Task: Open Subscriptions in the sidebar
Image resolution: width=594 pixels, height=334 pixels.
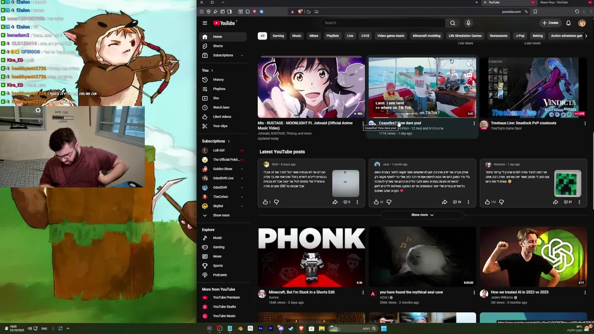Action: pos(223,55)
